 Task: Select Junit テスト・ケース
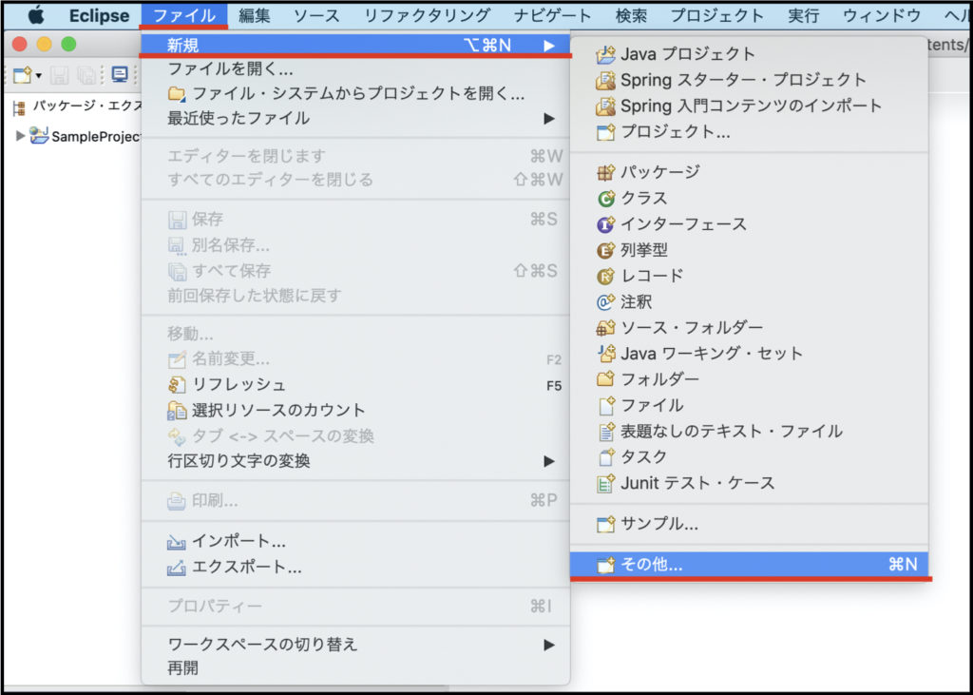(x=749, y=483)
